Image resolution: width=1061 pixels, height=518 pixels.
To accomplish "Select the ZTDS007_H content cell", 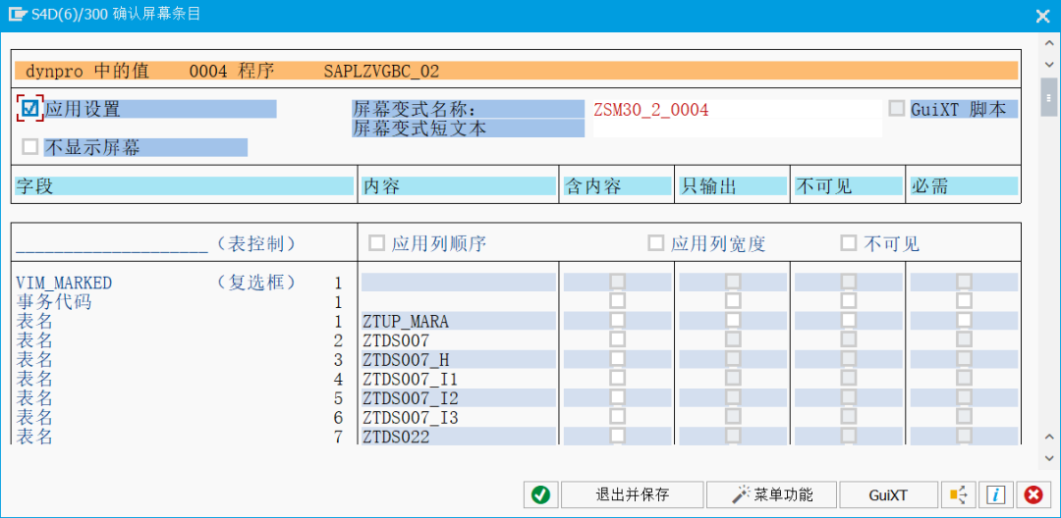I will coord(459,359).
